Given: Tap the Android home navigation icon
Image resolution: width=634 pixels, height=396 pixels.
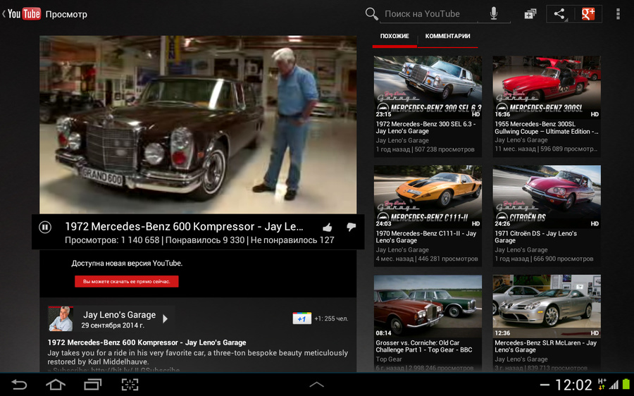Looking at the screenshot, I should click(x=56, y=384).
